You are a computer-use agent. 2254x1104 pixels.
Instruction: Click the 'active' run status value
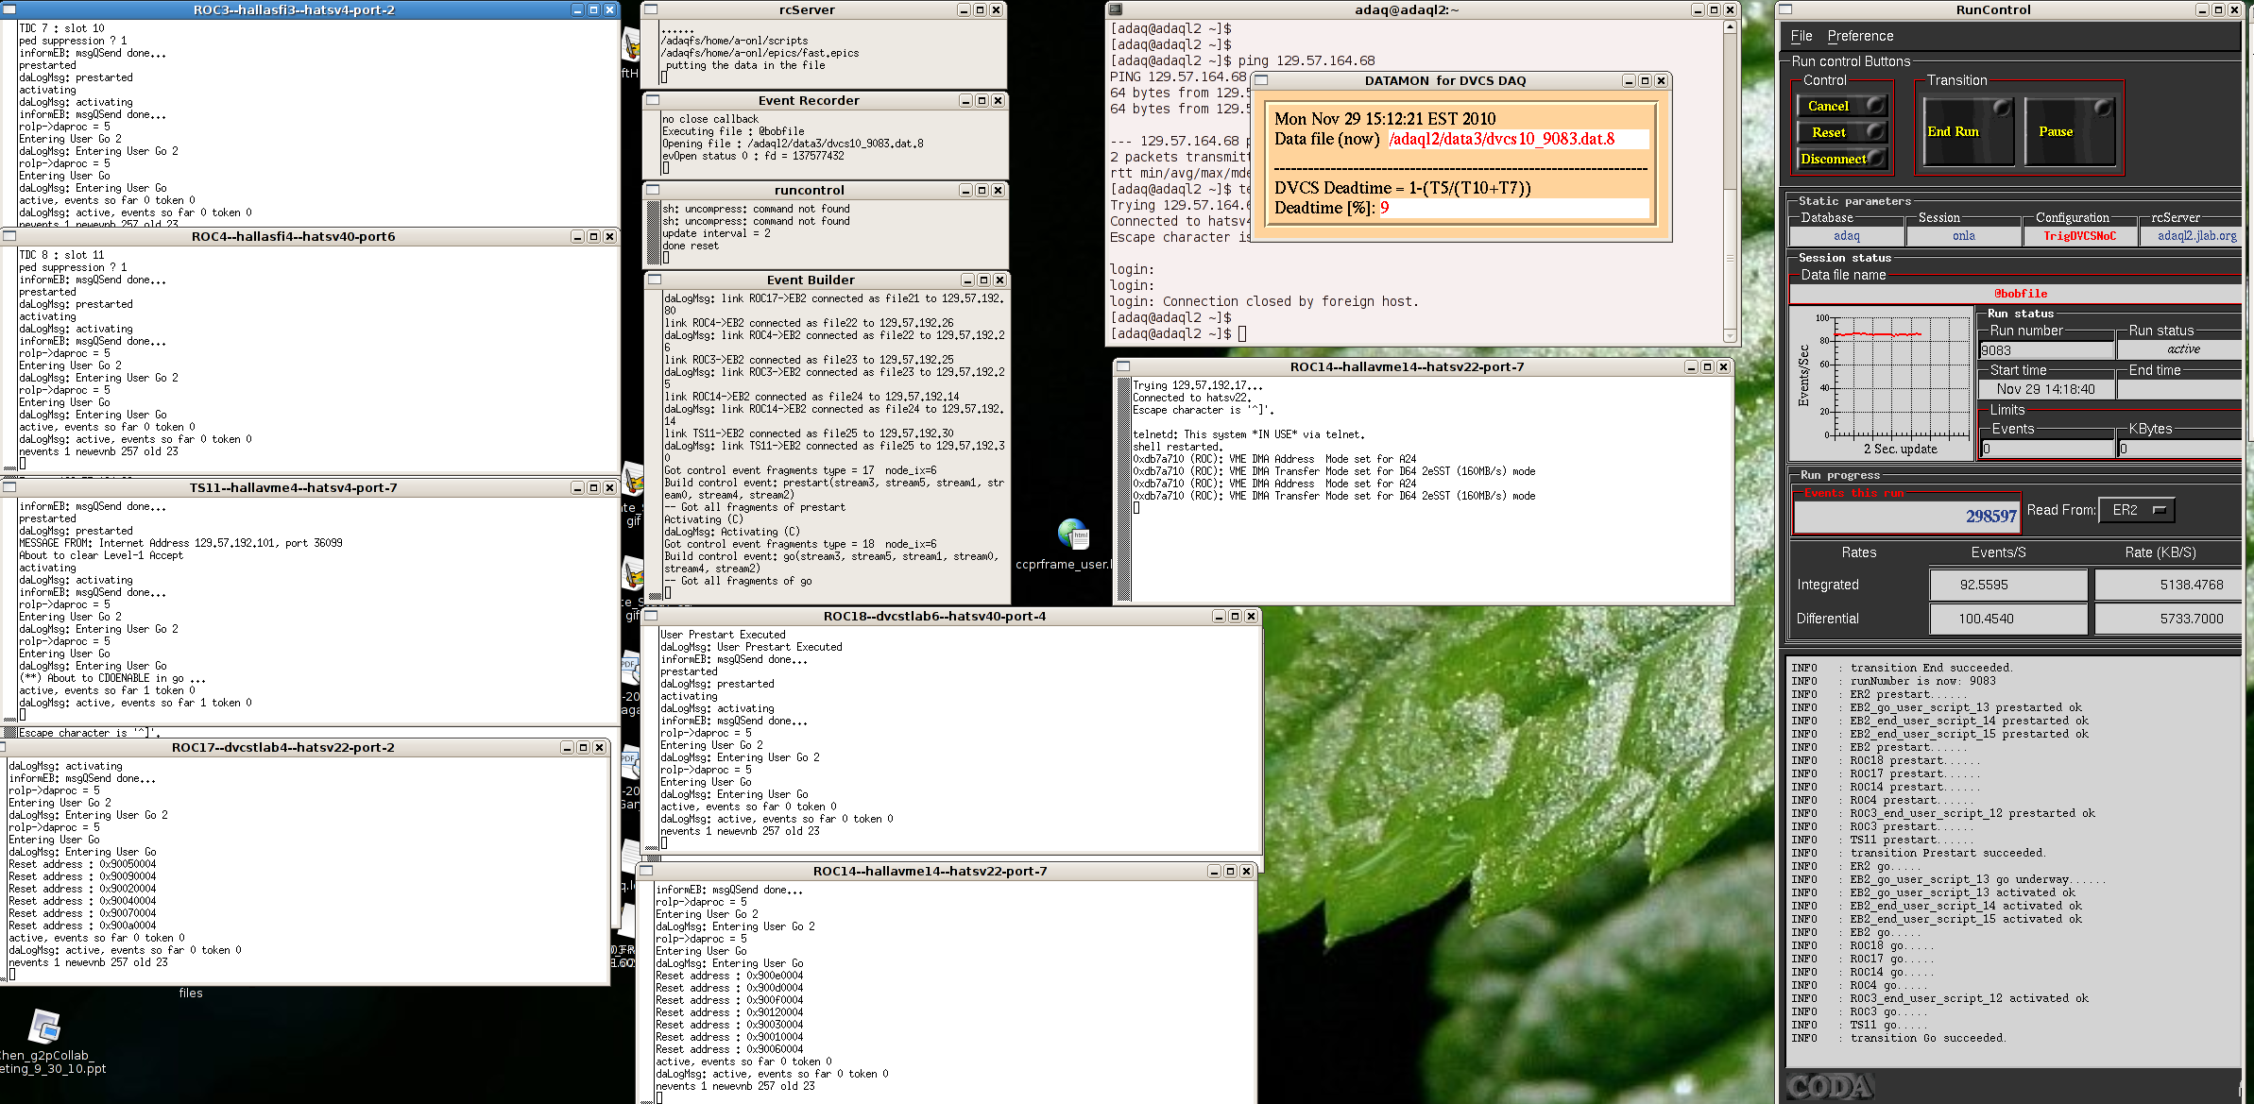click(x=2183, y=349)
